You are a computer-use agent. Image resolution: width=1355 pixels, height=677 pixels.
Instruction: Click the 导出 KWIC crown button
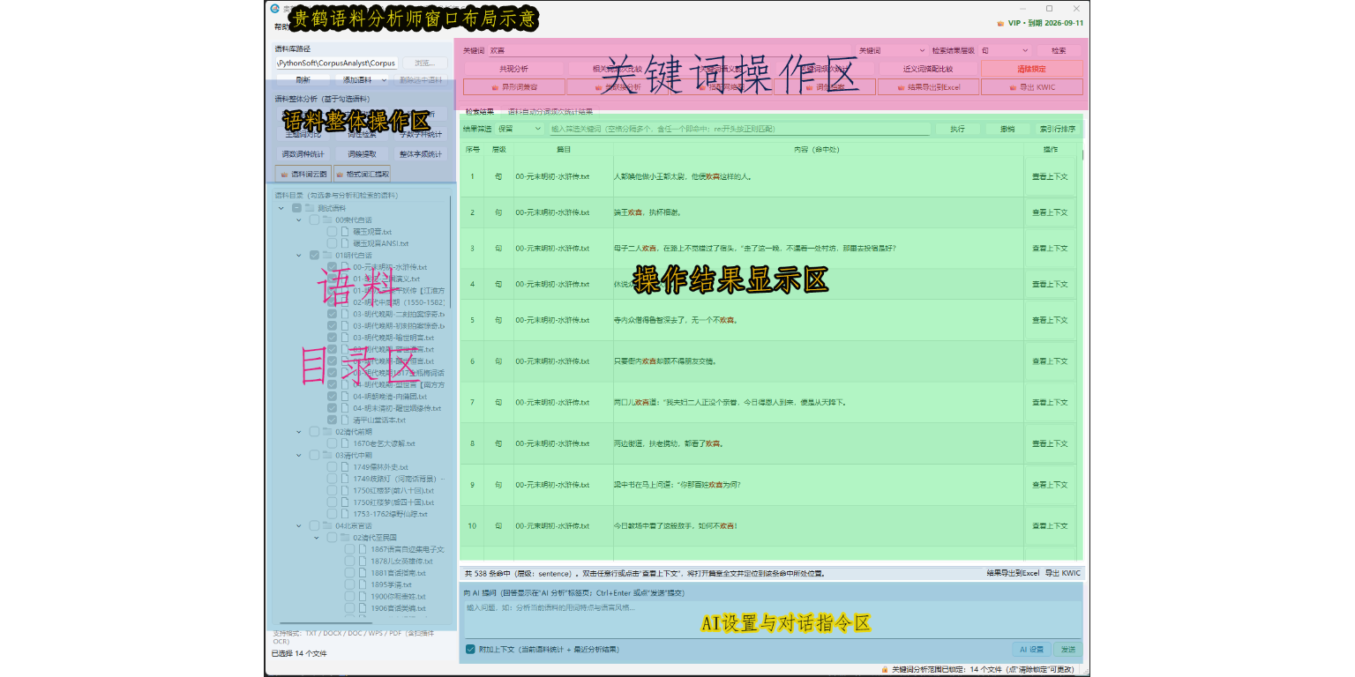tap(1032, 87)
